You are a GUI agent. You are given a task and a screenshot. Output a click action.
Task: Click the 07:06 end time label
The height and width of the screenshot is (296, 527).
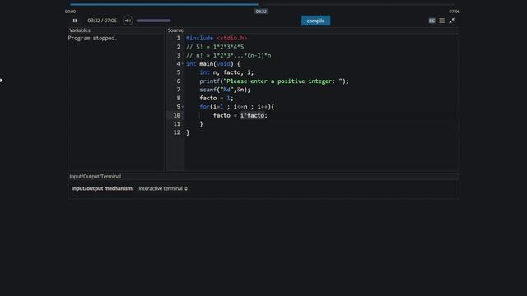click(x=454, y=12)
